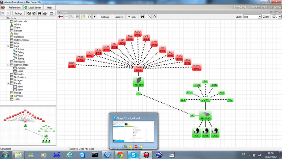282x159 pixels.
Task: Select Admins in Contents tree
Action: [x=18, y=24]
